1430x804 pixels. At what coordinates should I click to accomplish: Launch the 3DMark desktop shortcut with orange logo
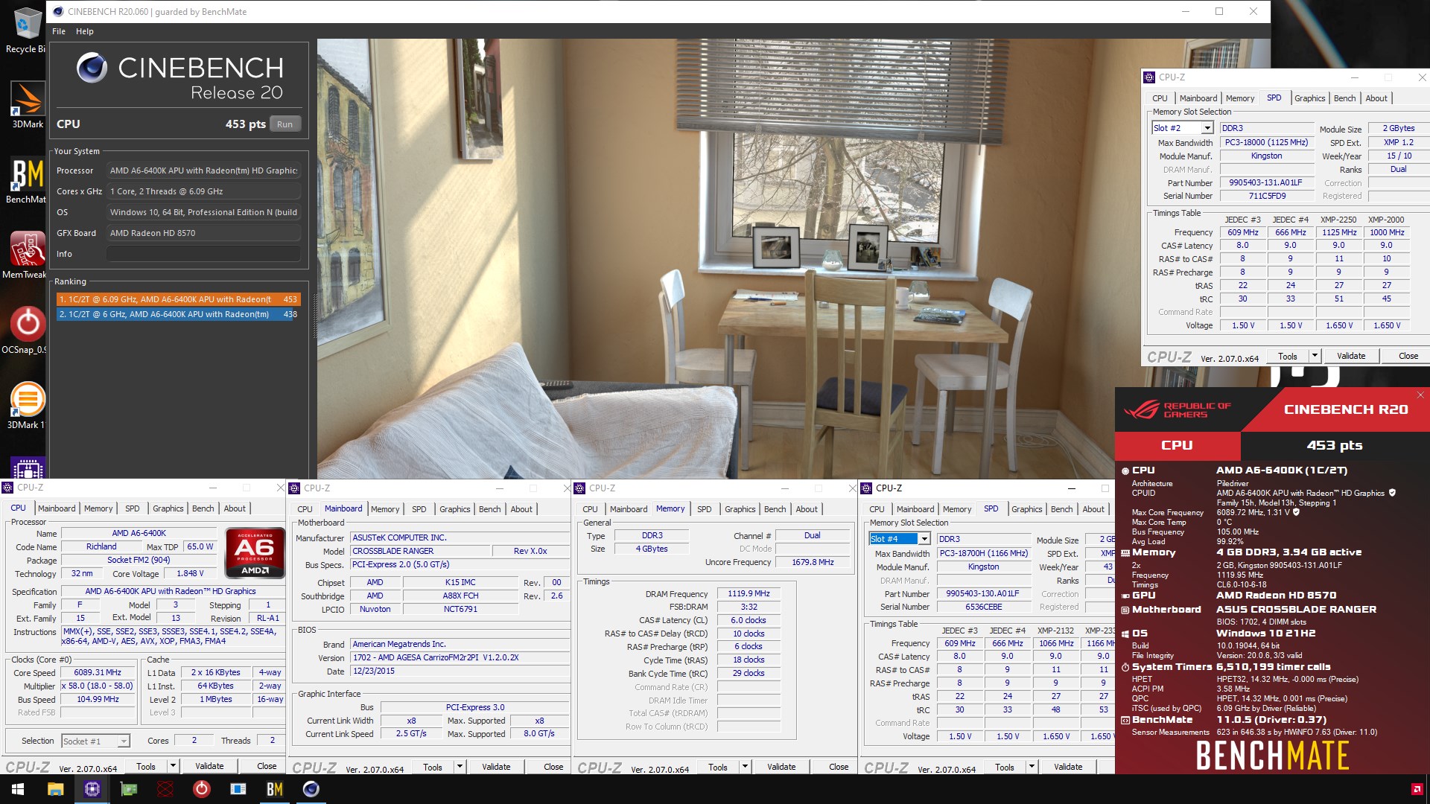[x=27, y=104]
